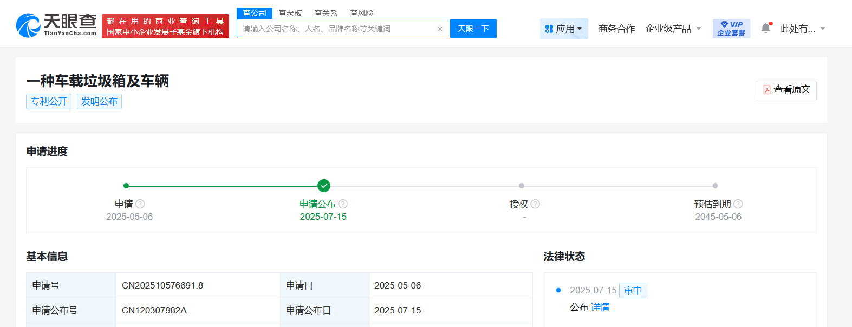
Task: Open the 详情 link under legal status
Action: pyautogui.click(x=600, y=307)
